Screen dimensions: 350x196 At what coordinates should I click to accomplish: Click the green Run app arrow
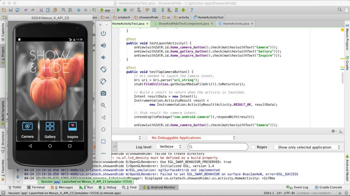click(119, 10)
